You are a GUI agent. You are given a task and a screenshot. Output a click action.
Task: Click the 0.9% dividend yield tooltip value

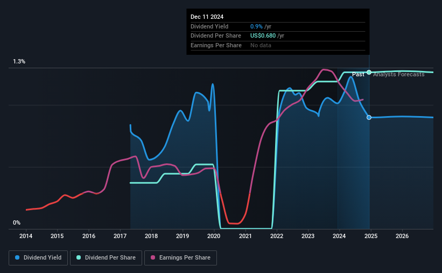pyautogui.click(x=256, y=26)
